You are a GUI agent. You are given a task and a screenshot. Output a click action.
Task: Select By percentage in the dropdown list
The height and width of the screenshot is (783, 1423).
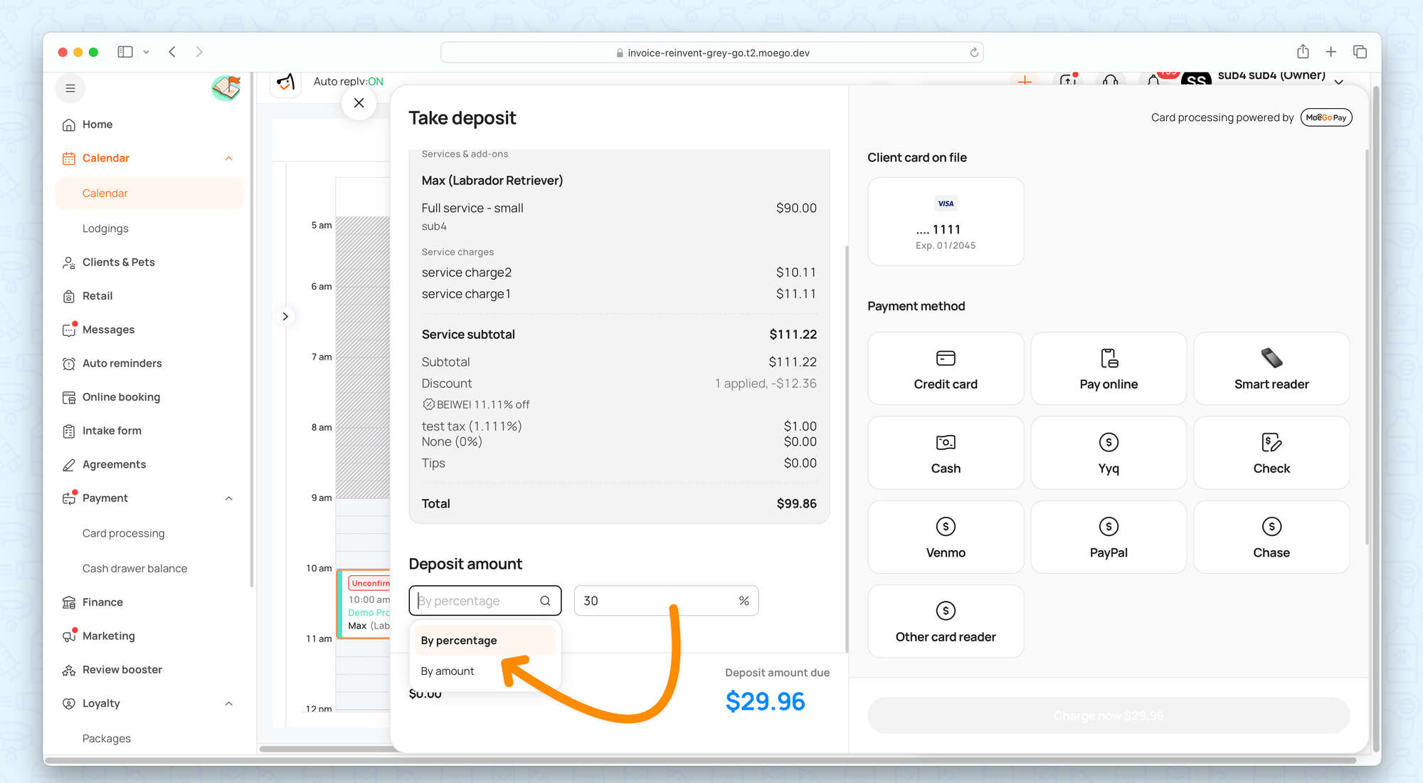(x=459, y=641)
